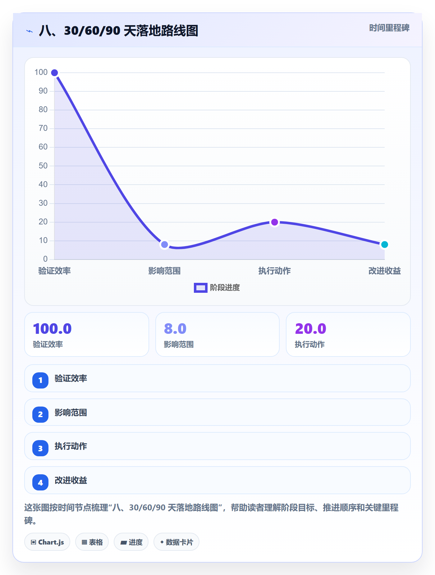The width and height of the screenshot is (435, 575).
Task: Click the 改进收益 text in list row 4
Action: coord(71,481)
